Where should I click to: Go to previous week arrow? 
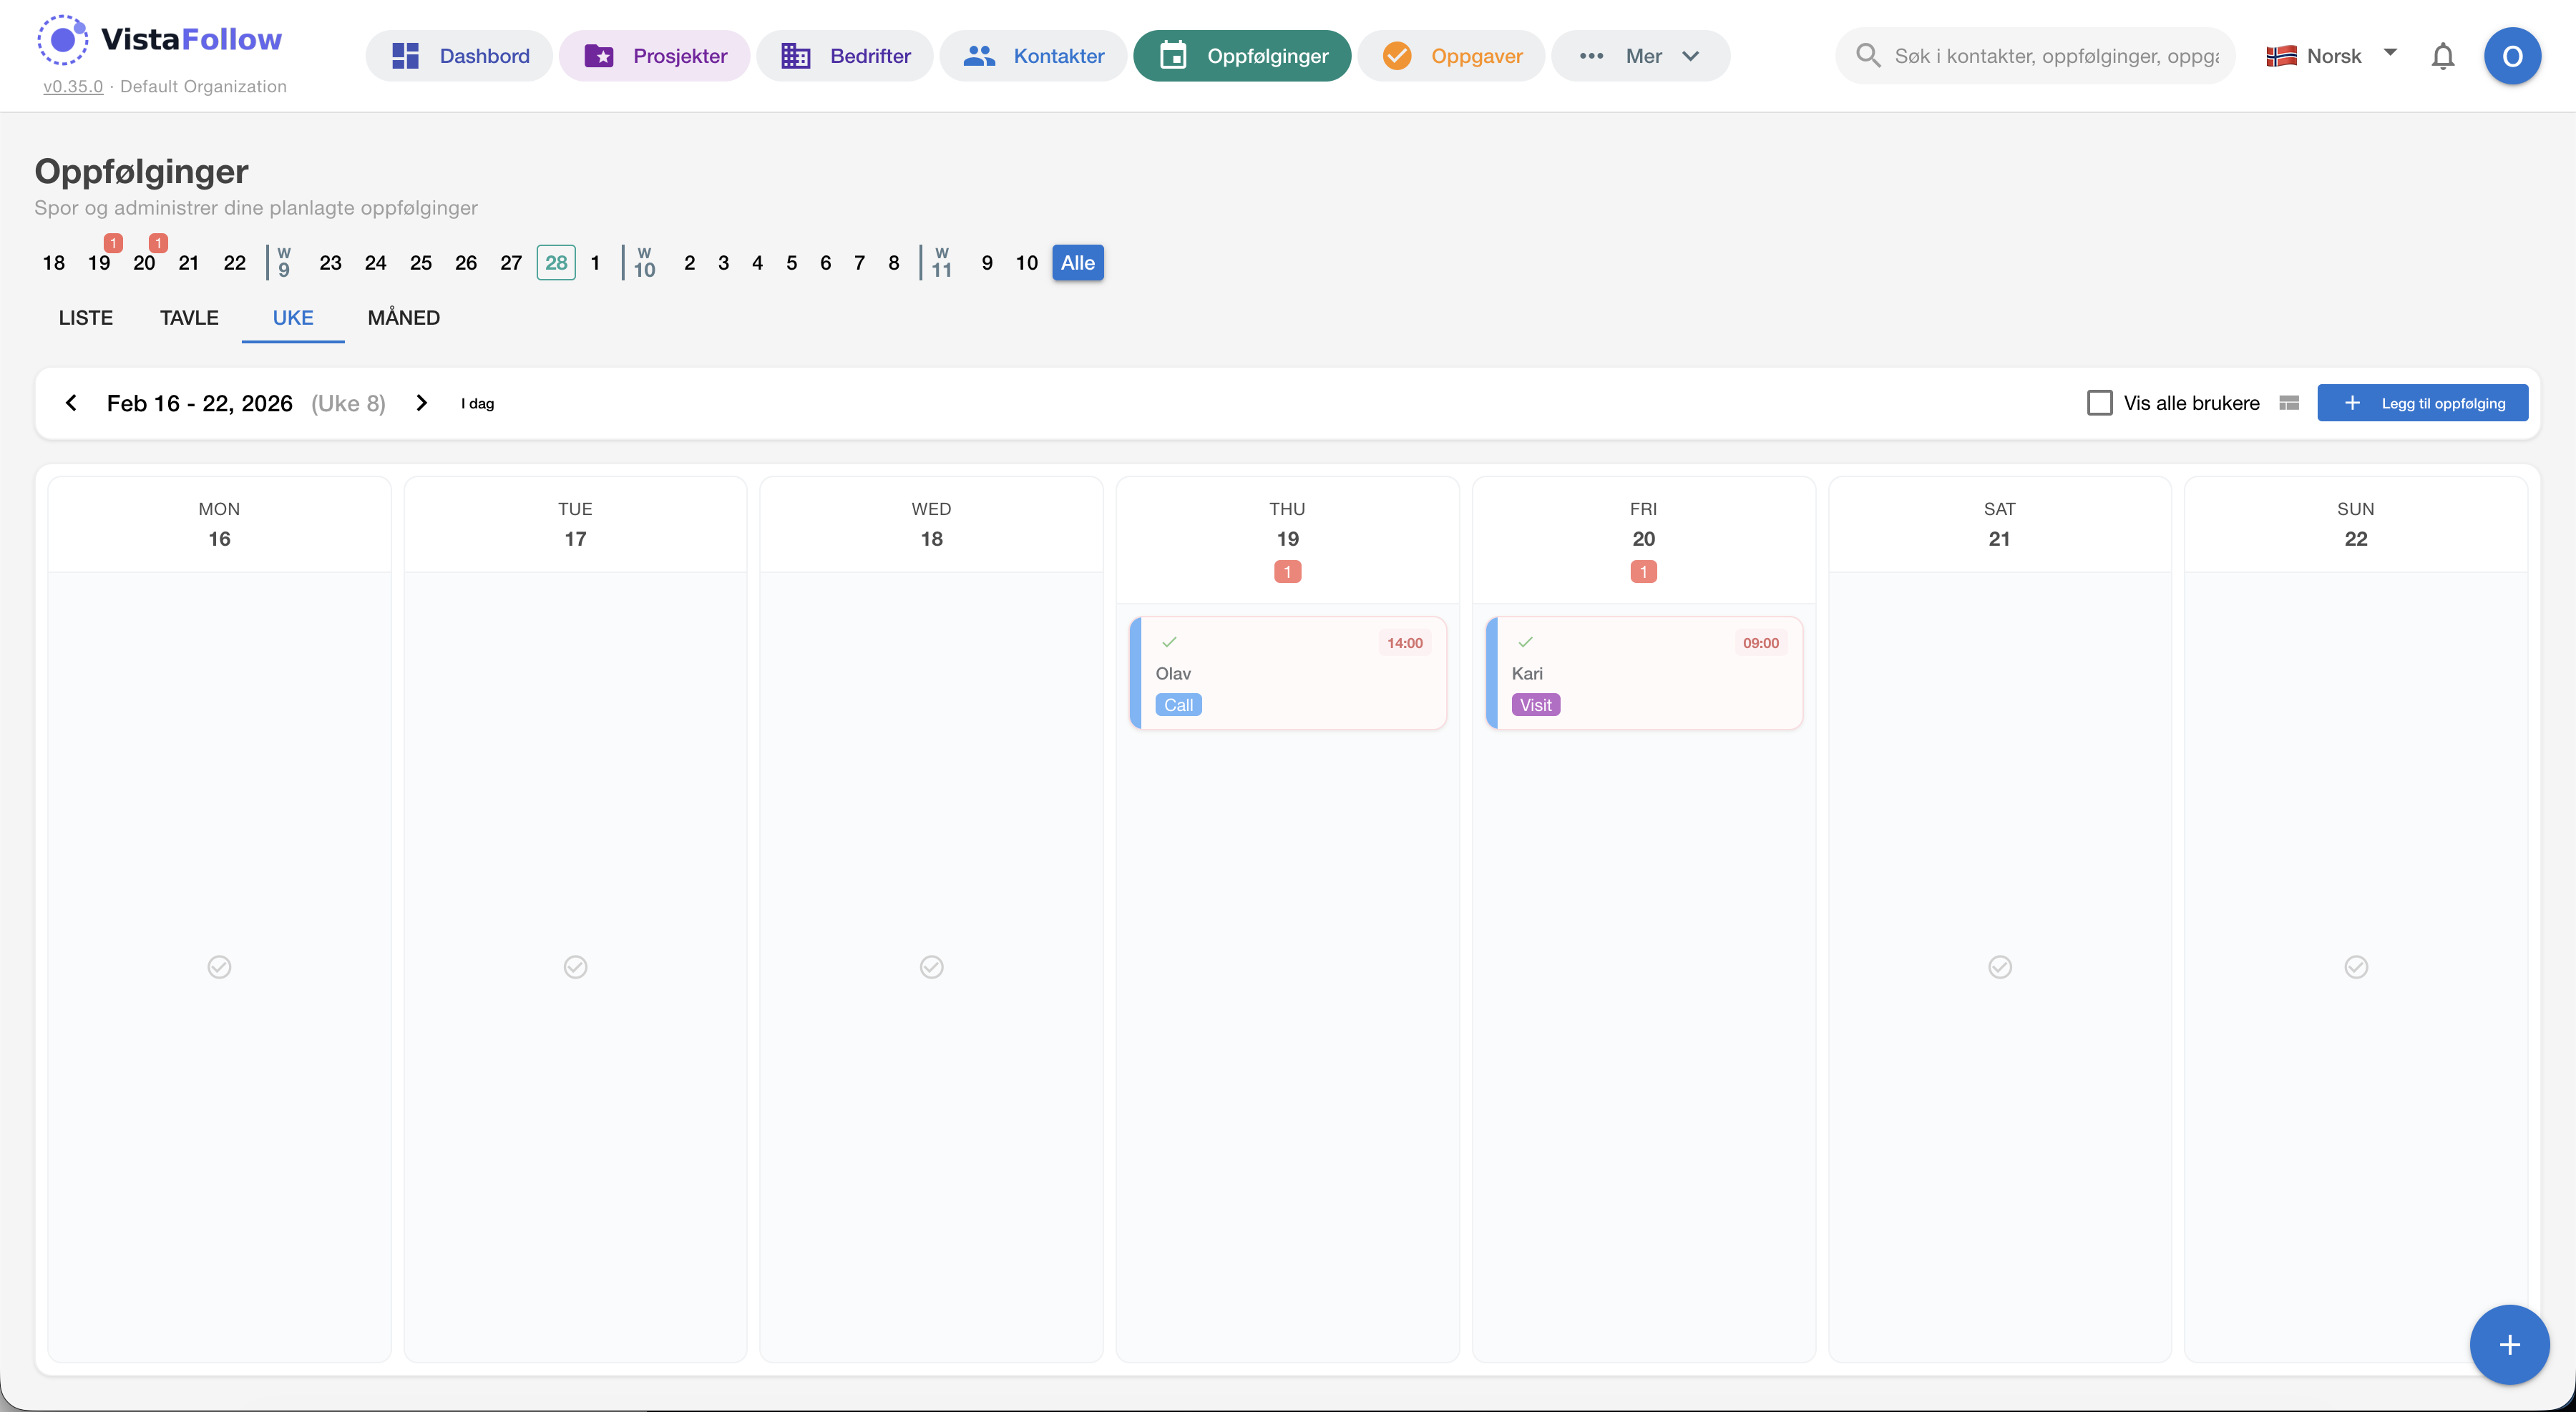71,403
